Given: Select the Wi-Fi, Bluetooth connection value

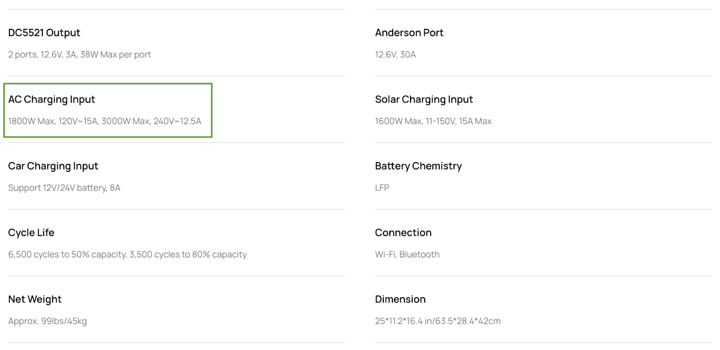Looking at the screenshot, I should pos(407,255).
